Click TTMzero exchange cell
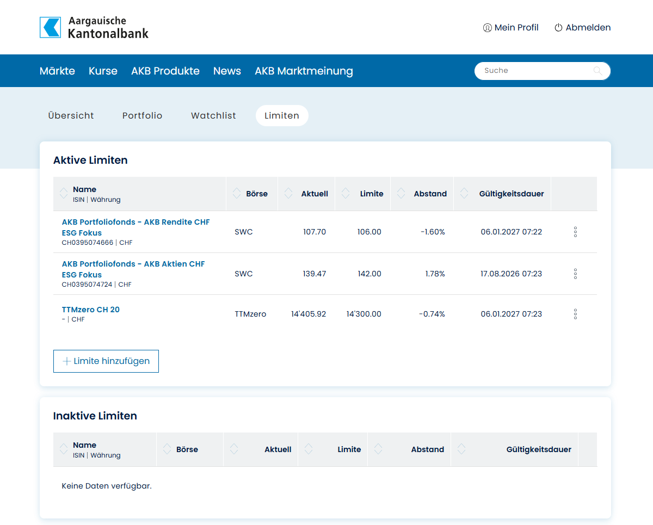 tap(250, 314)
